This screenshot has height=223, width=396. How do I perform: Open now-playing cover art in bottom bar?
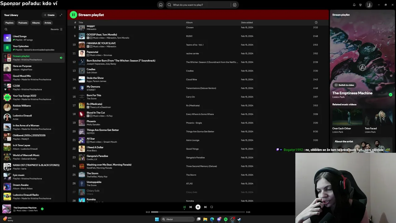[6, 209]
